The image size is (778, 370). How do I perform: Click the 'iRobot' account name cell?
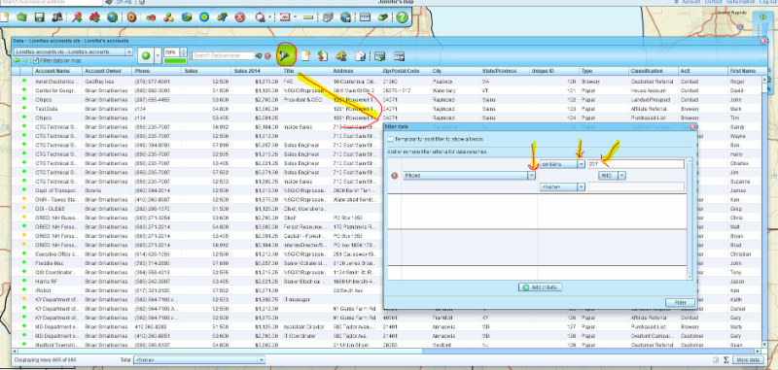[57, 290]
